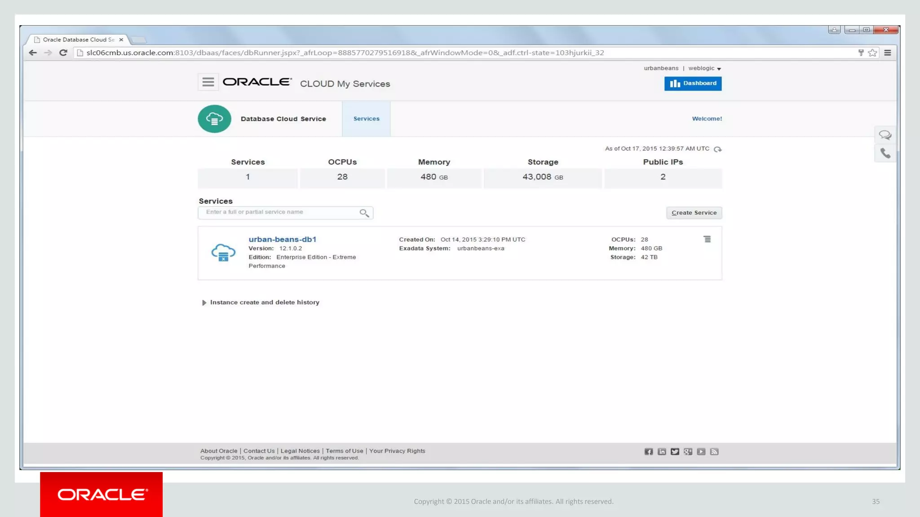Click the refresh icon next to timestamp
920x517 pixels.
pyautogui.click(x=717, y=149)
